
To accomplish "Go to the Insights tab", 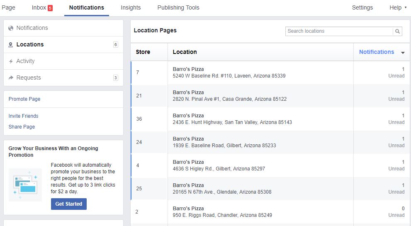I will click(131, 7).
